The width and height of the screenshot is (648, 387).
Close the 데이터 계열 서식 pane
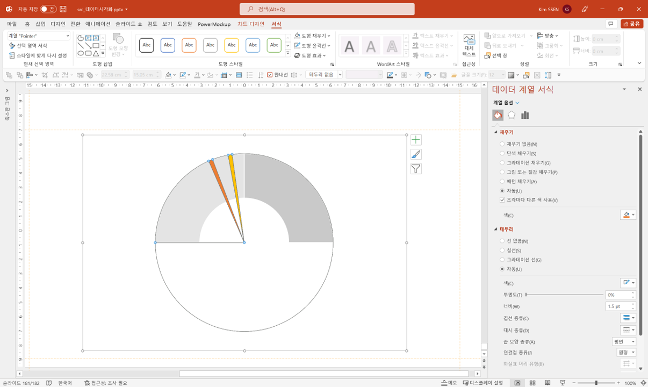(639, 89)
